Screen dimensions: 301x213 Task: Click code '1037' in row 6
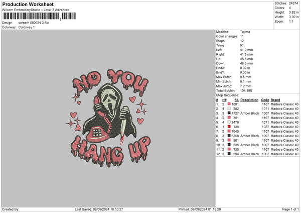coord(265,127)
